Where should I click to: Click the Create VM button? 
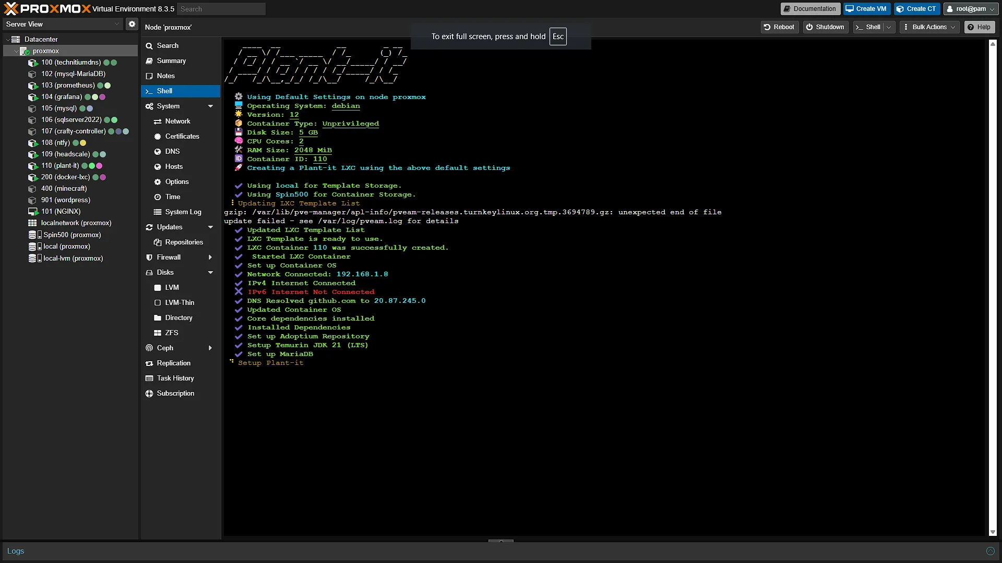pos(866,9)
